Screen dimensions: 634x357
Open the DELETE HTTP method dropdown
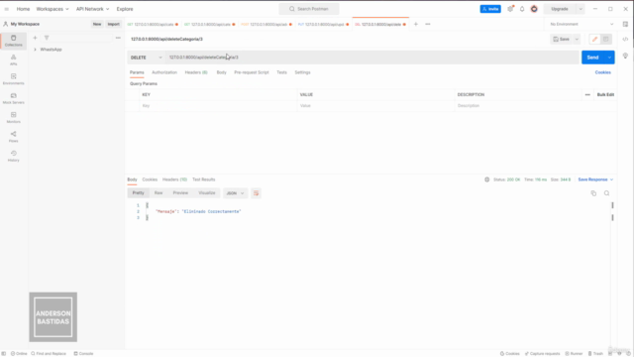point(146,58)
